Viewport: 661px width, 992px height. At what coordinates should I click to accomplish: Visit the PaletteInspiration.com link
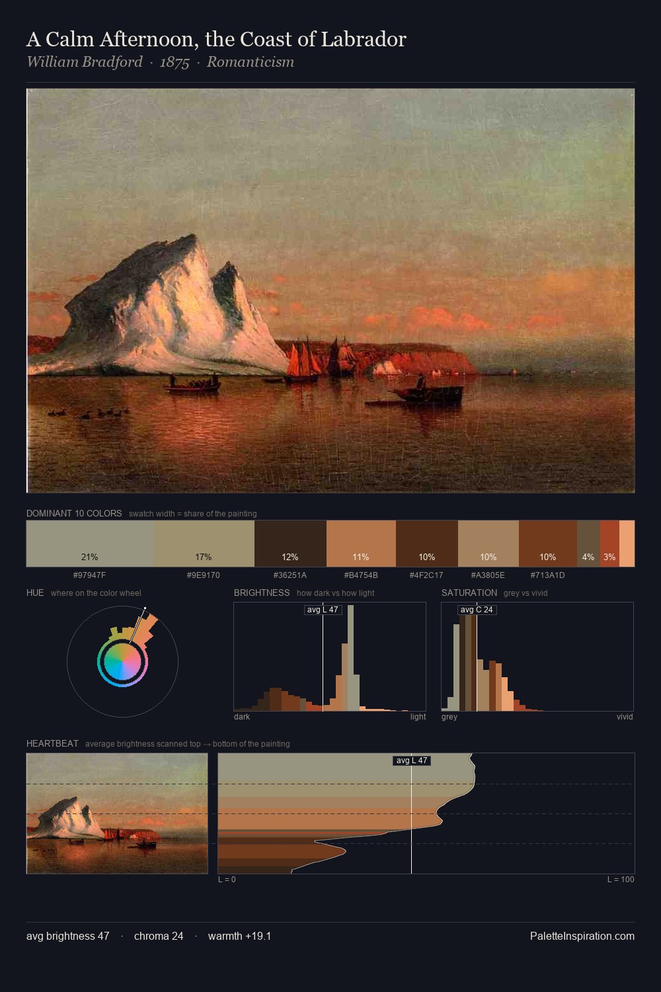(582, 936)
